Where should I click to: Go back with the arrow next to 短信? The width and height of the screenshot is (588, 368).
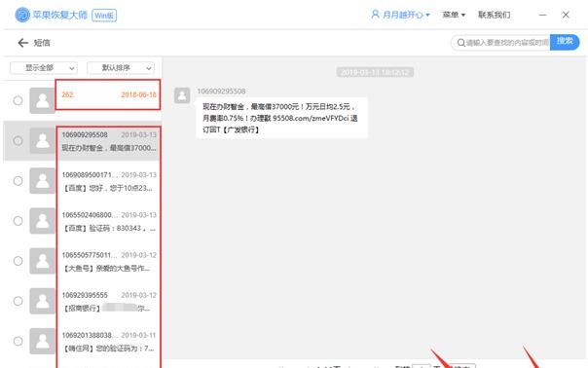click(22, 43)
